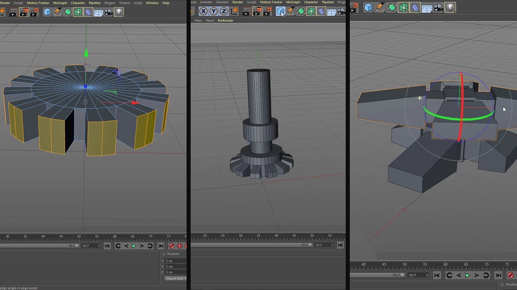This screenshot has height=290, width=517.
Task: Click the Subdivision Surface icon in right panel
Action: [x=392, y=7]
